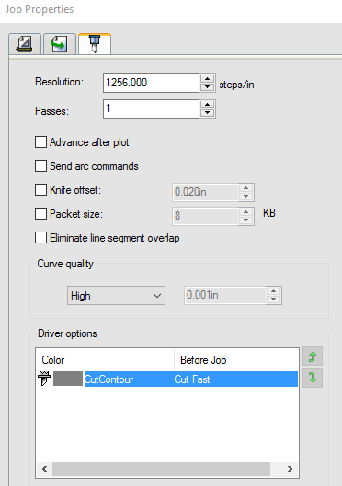
Task: Click into the Resolution input field
Action: [152, 83]
